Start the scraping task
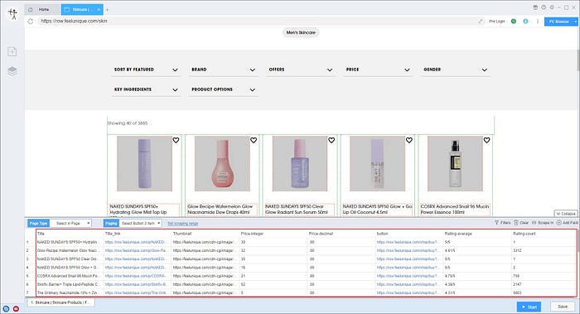Screen dimensions: 580x314 [529, 307]
